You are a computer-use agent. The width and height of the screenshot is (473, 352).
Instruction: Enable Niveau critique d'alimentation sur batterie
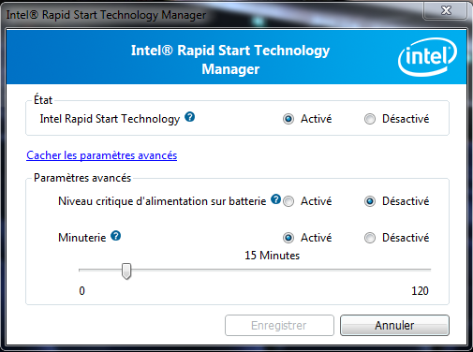point(288,201)
